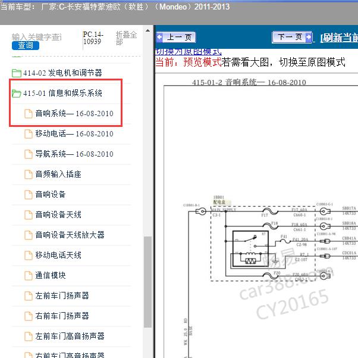Viewport: 358px width, 358px height.
Task: Click left arrow icon on 上一页 button
Action: click(159, 37)
